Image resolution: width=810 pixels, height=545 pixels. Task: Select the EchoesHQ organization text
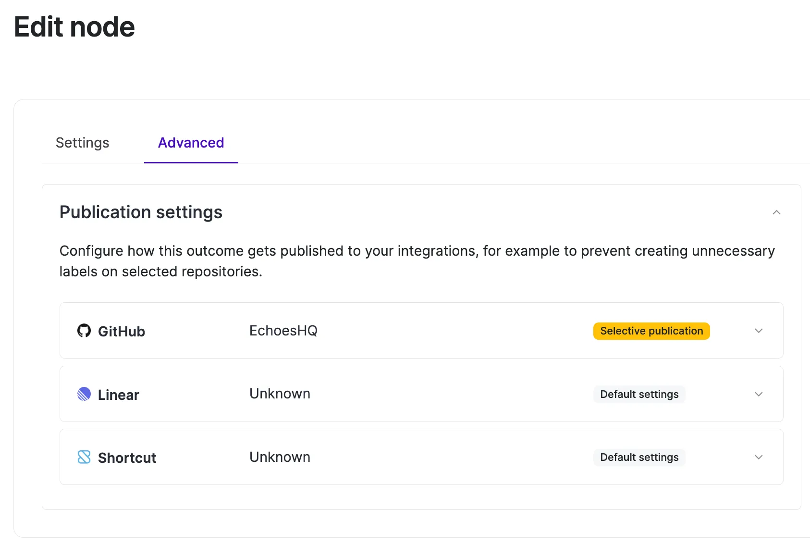(283, 331)
